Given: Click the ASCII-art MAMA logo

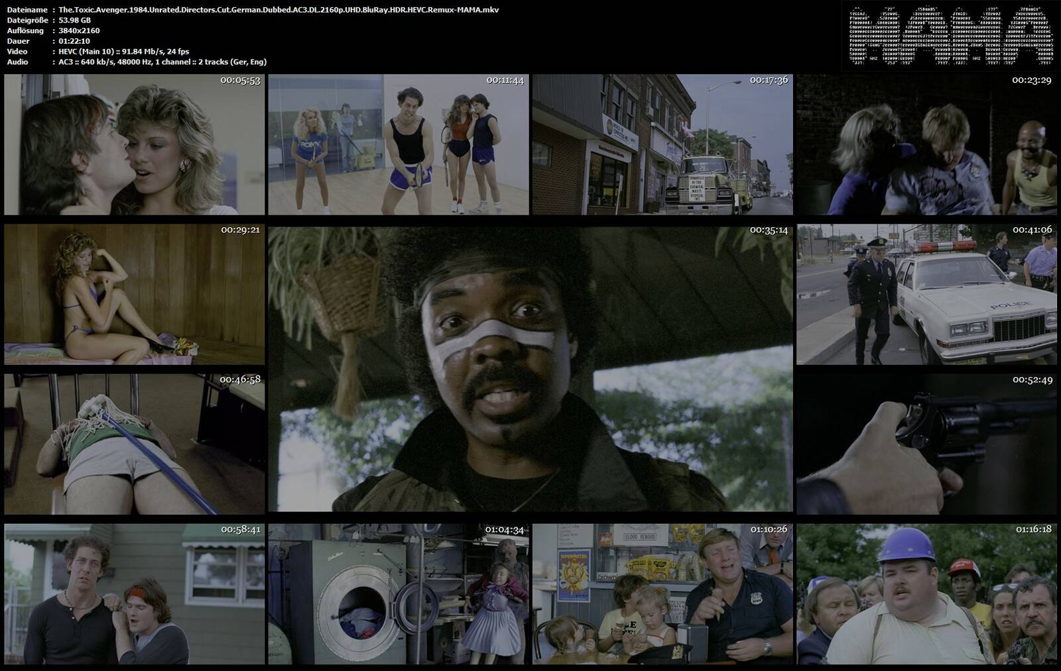Looking at the screenshot, I should click(x=950, y=36).
